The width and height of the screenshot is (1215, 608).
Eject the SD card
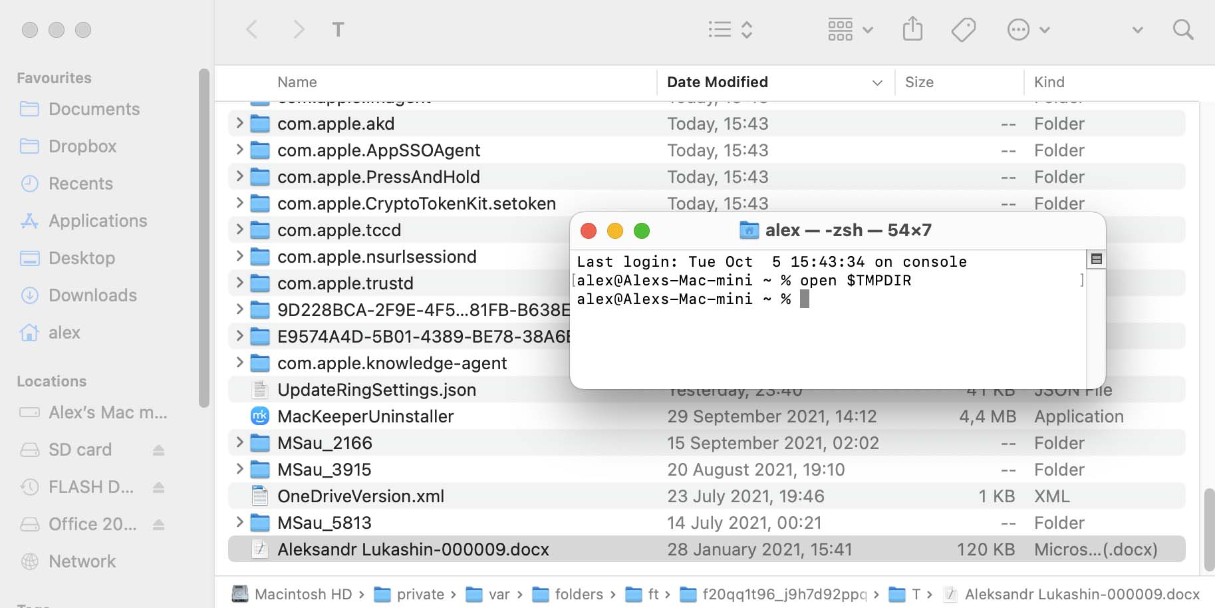[x=158, y=449]
